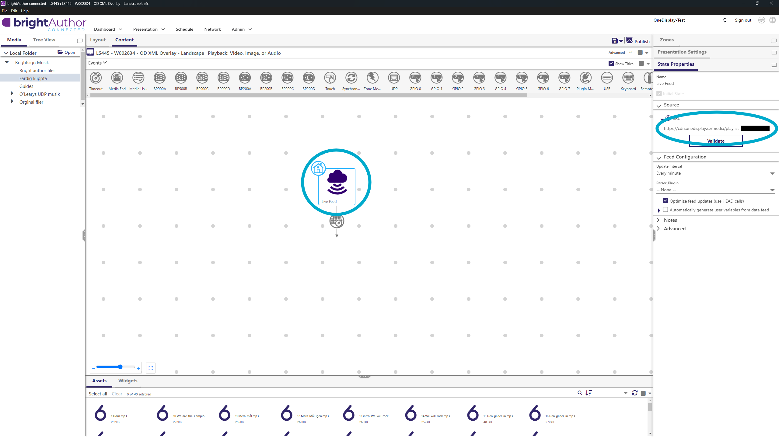Click the Validate button
Image resolution: width=779 pixels, height=438 pixels.
[x=715, y=141]
